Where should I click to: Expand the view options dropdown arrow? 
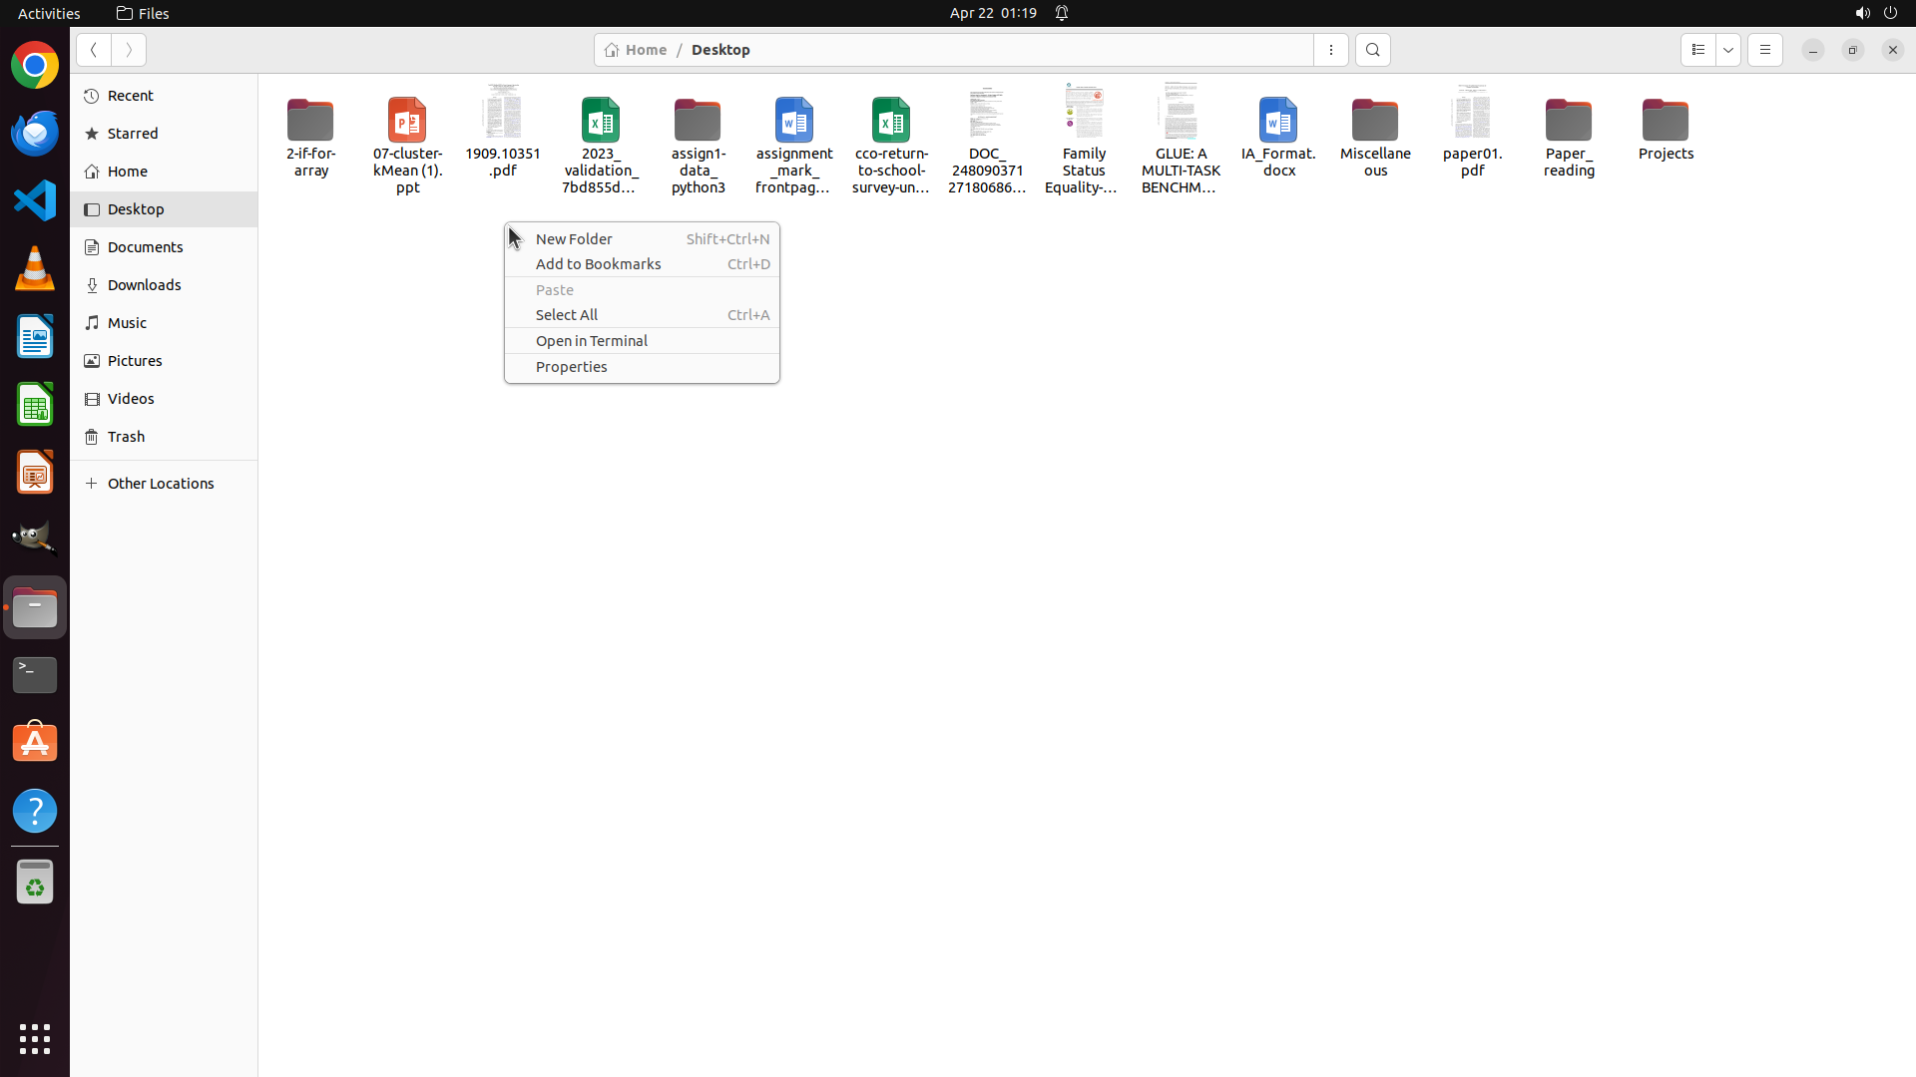(1728, 50)
